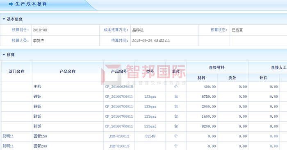Open the 昆明11 department link for 圆管200
Screen dimensions: 287x150
[8, 146]
